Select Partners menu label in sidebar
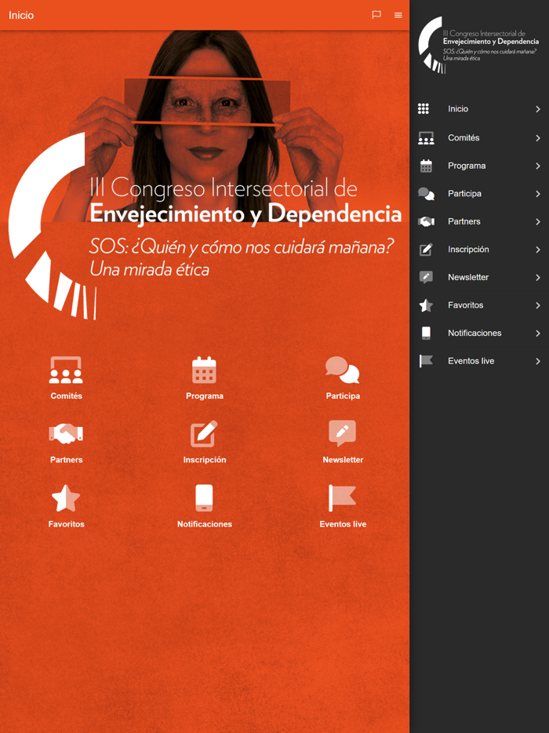The image size is (549, 733). point(464,221)
